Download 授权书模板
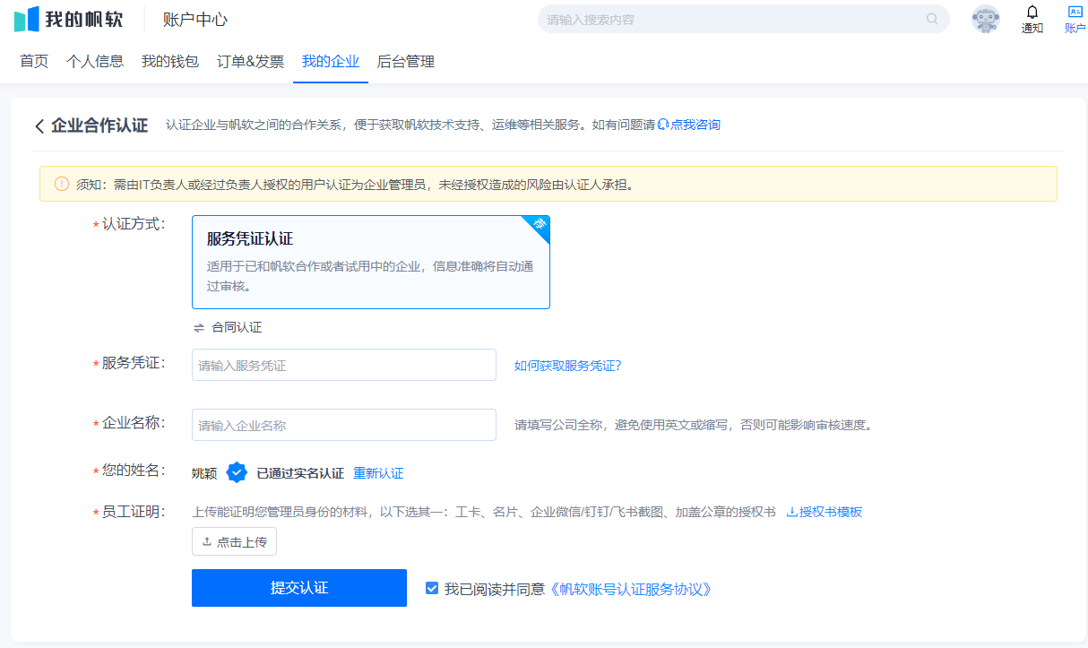The width and height of the screenshot is (1088, 648). pos(831,512)
